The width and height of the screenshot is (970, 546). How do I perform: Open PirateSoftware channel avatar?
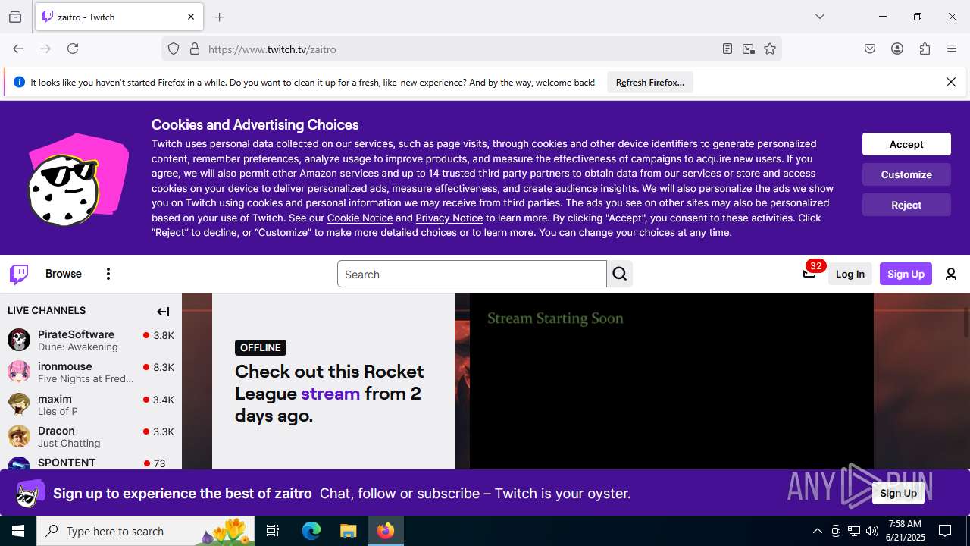(19, 340)
